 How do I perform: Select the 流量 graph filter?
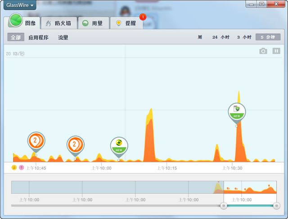63,37
